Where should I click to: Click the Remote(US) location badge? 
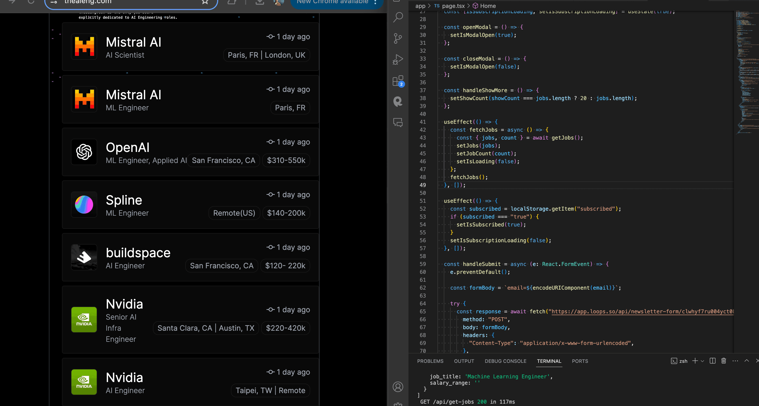click(x=234, y=213)
